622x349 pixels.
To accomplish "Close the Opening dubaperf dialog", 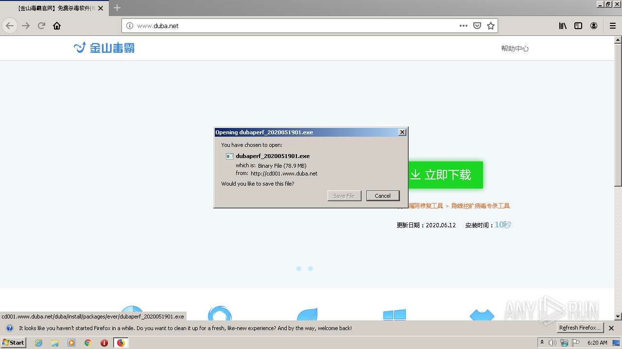I will click(402, 132).
